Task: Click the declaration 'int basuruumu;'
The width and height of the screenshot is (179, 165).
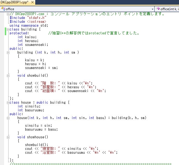Action: [x=31, y=110]
